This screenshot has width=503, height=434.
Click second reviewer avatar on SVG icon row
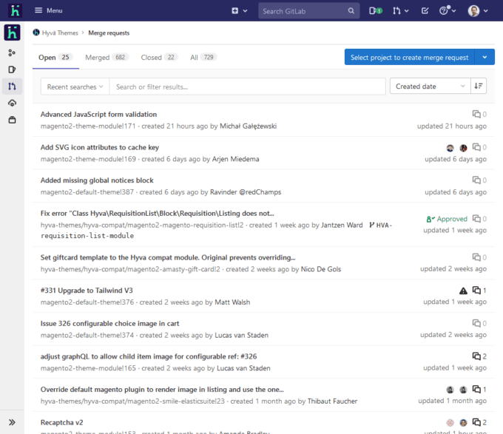pyautogui.click(x=463, y=148)
